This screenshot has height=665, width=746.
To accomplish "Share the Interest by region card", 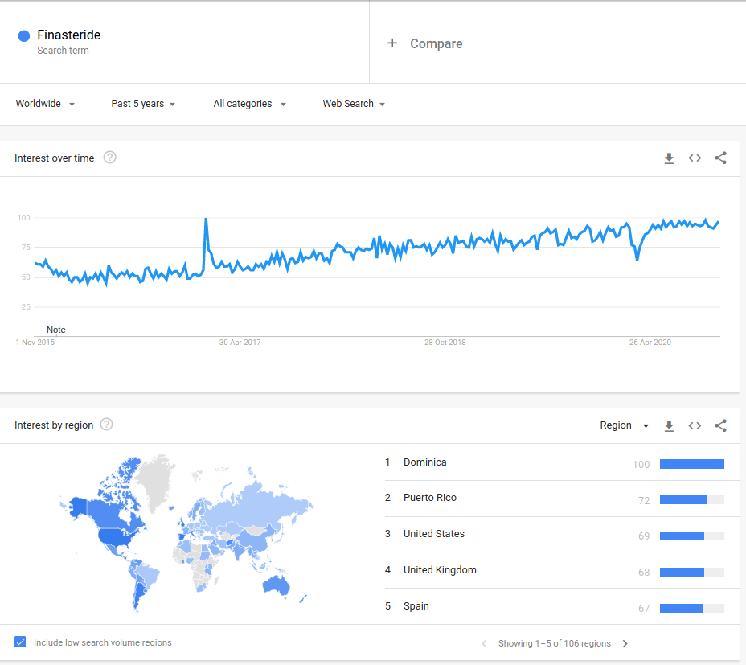I will [x=720, y=426].
